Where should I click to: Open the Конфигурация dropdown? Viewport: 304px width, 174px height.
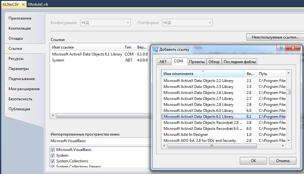(x=105, y=23)
